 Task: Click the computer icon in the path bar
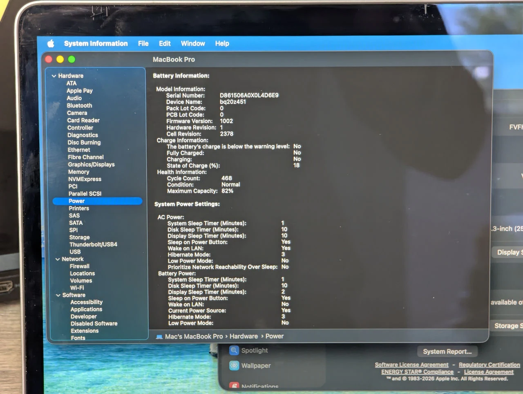[x=159, y=336]
